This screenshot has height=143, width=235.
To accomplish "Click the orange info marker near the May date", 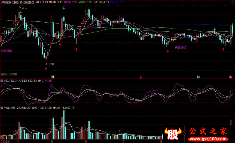I will point(53,77).
